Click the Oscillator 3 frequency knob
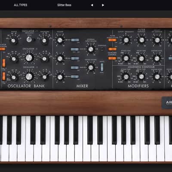The height and width of the screenshot is (172, 172). tap(29, 77)
